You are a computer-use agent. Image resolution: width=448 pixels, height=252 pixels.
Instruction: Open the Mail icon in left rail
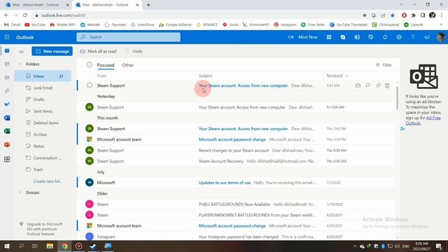coord(7,51)
